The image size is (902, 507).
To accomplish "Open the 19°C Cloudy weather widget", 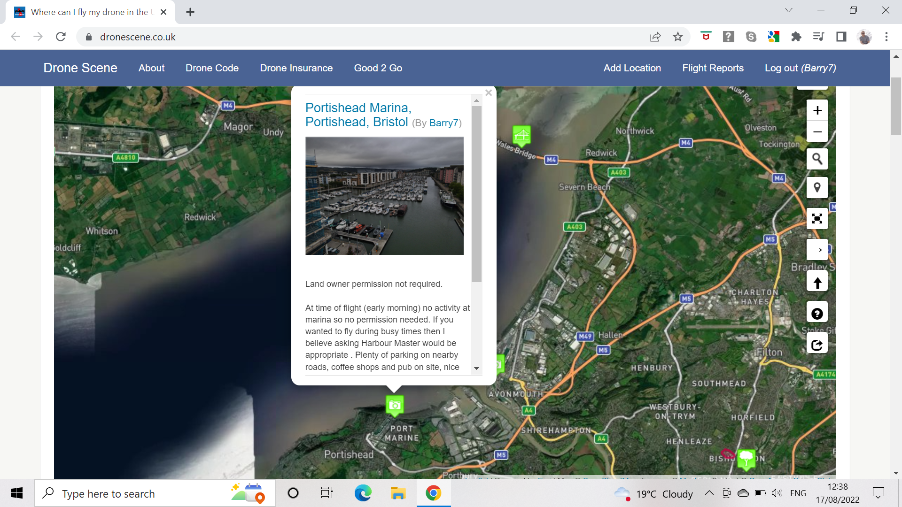I will click(654, 494).
